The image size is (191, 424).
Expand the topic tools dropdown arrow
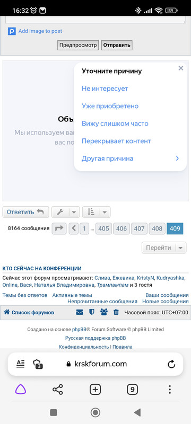coord(74,213)
